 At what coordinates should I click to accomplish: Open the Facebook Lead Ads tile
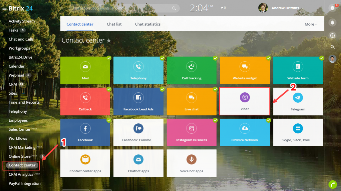tap(138, 101)
